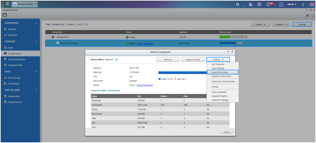The image size is (316, 143).
Task: Collapse the Storage Pool 1 row
Action: coord(53,37)
